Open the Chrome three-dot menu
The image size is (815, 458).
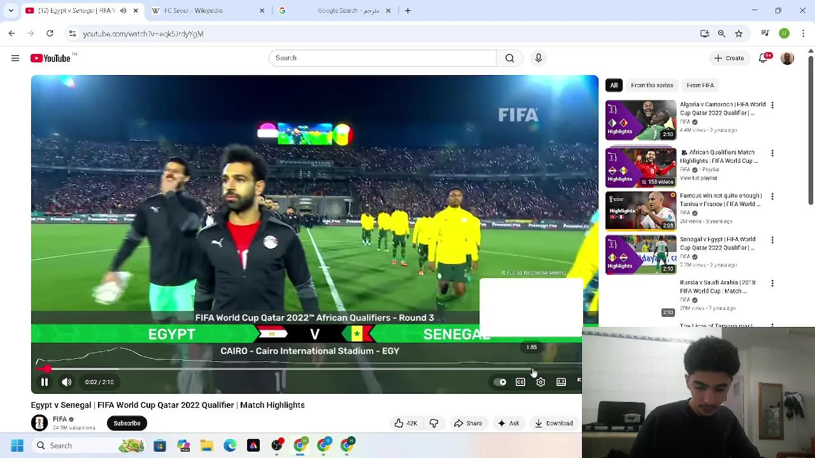(804, 34)
